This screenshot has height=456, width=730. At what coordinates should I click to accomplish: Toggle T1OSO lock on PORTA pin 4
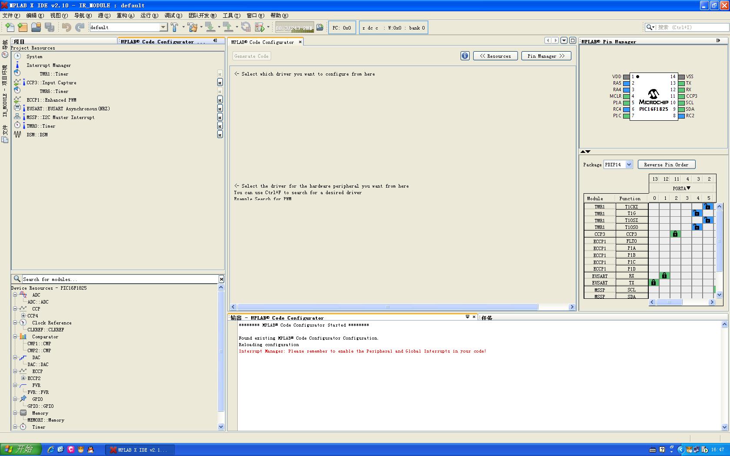pos(697,227)
